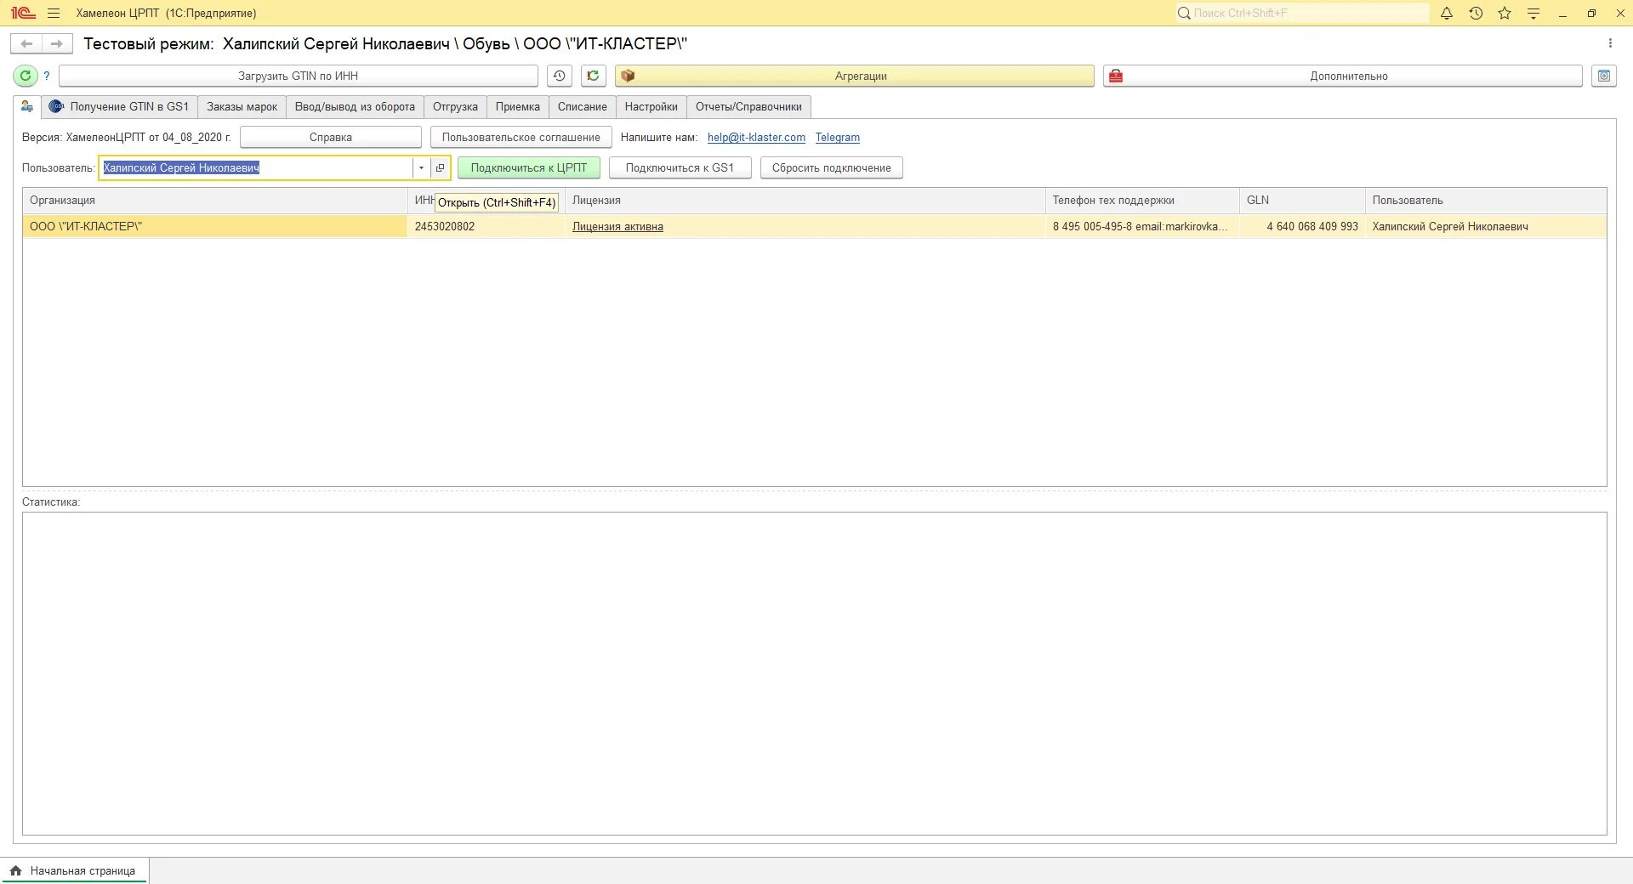Click the screenshot icon button at far right

point(1603,76)
